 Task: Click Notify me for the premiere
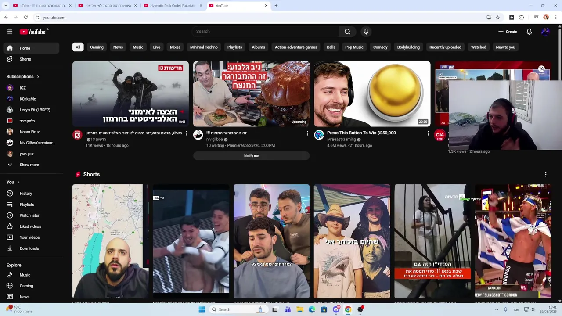(x=251, y=156)
